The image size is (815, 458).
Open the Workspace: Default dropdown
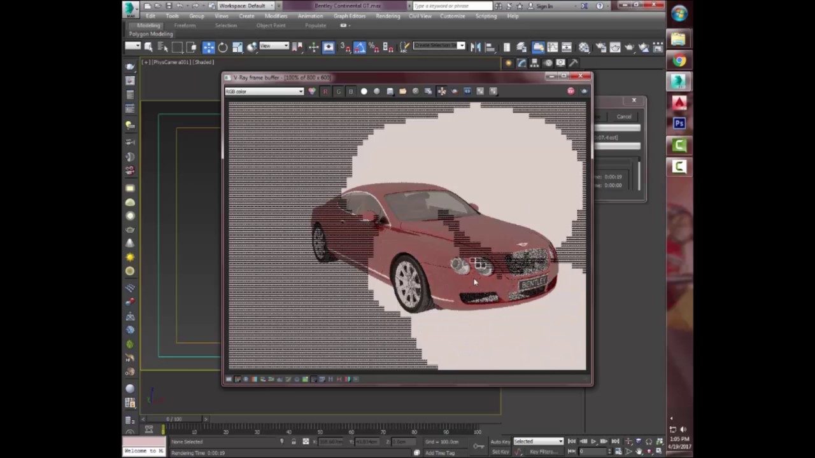pos(245,6)
